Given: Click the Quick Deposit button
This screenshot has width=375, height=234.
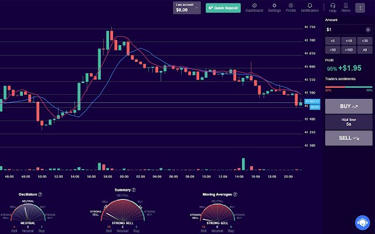Looking at the screenshot, I should [223, 8].
